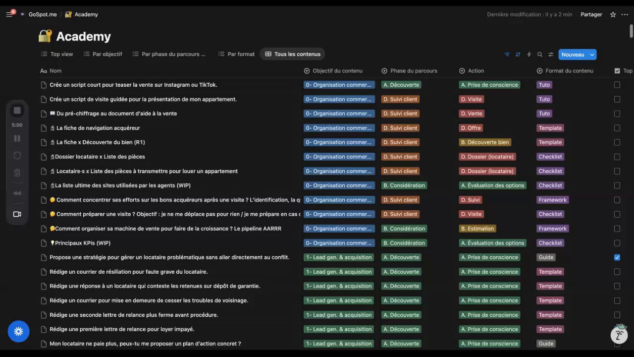
Task: Open the sidebar hamburger menu
Action: [9, 14]
